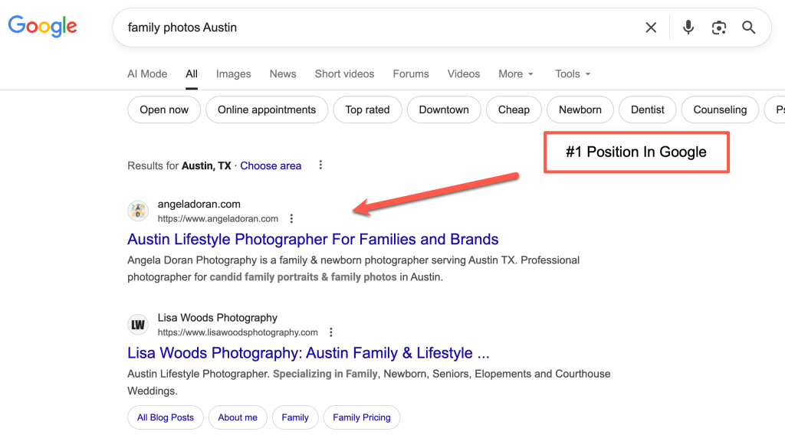Click the LW favicon for Lisa Woods

click(138, 325)
